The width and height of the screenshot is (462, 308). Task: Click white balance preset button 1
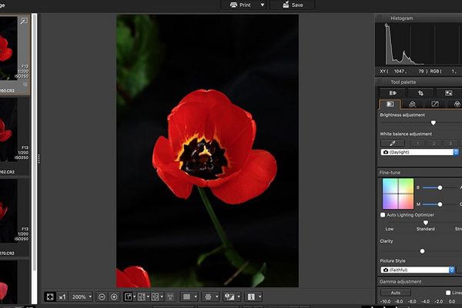417,143
